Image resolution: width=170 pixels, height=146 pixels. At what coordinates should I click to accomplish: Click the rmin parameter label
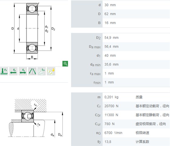[97, 82]
